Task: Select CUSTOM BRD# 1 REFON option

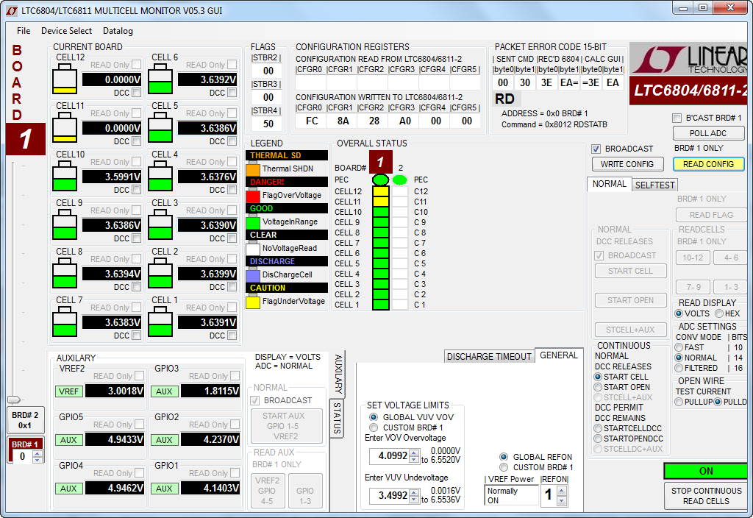Action: coord(504,467)
